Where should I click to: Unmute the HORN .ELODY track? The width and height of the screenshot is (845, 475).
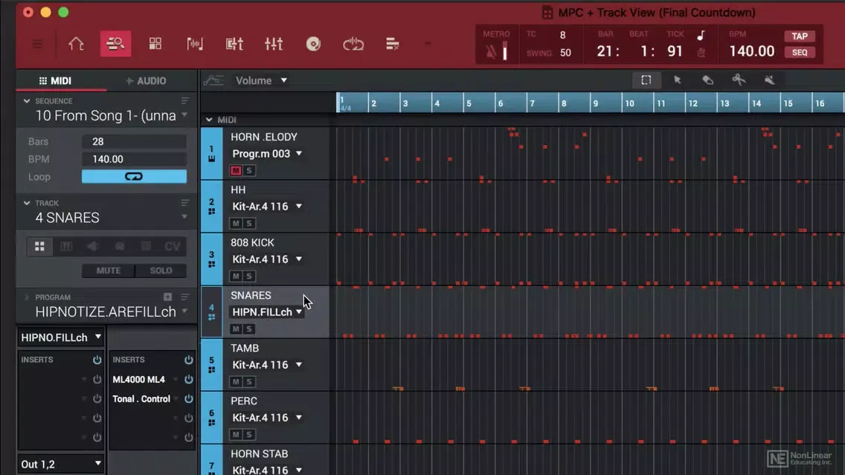(x=236, y=170)
